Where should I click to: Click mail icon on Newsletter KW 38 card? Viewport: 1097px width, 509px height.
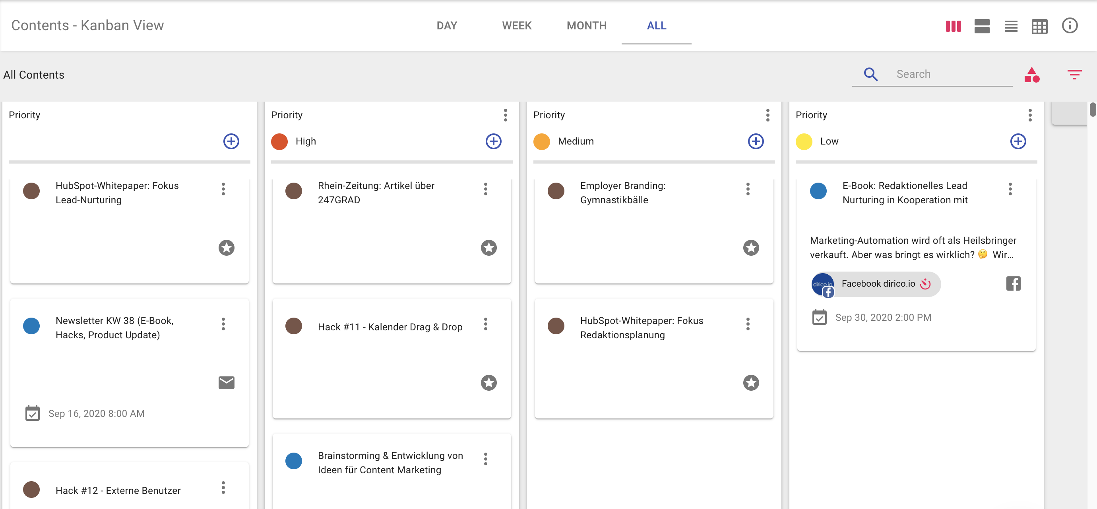[x=226, y=383]
